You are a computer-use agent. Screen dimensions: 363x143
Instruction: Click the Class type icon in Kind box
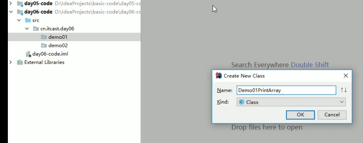coord(241,102)
